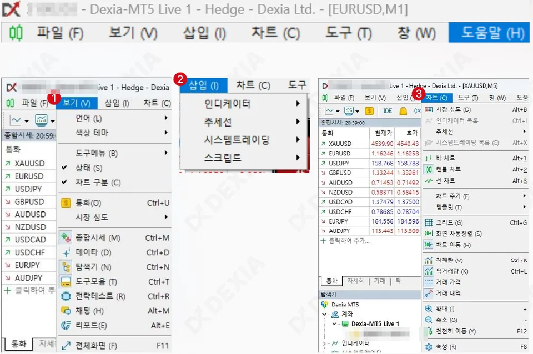
Task: Open 도구 (T) menu in EURUSD,M1 window
Action: coord(349,33)
